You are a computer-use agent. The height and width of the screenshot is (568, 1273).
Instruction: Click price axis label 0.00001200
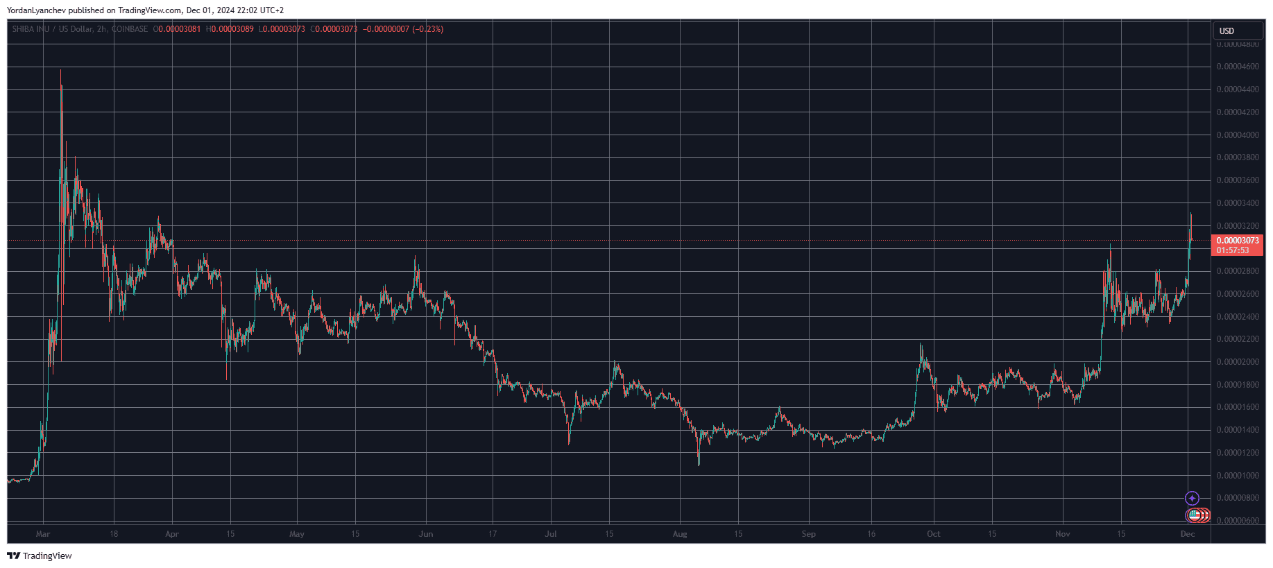click(x=1238, y=453)
